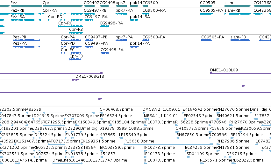Select the Cpr-PA protein label
271x165 pixels.
point(68,37)
